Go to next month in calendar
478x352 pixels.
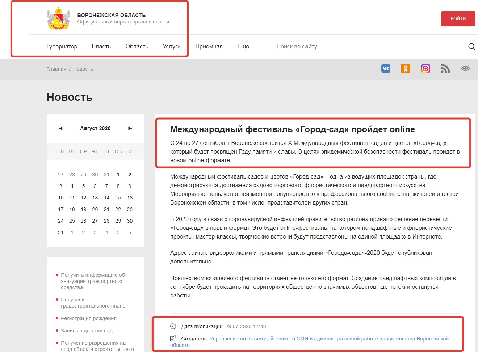(130, 128)
